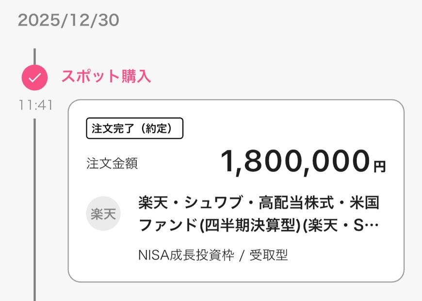
Task: Click the (楽天・S… truncated text portion
Action: click(x=340, y=225)
